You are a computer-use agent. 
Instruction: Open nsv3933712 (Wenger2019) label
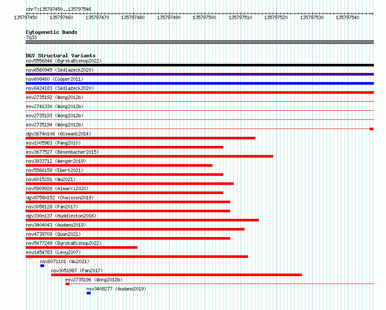[x=56, y=161]
